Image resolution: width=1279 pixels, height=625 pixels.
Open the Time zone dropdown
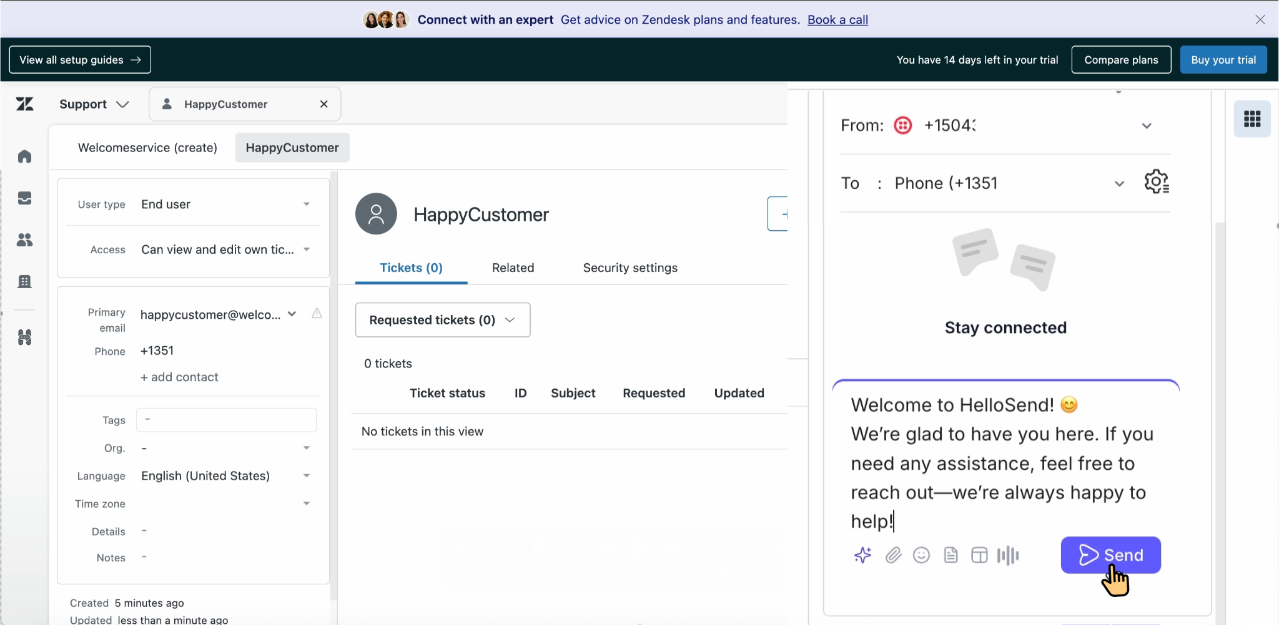point(226,504)
